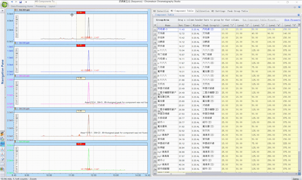
Task: Click the Redo arrow in quick access toolbar
Action: [16, 2]
